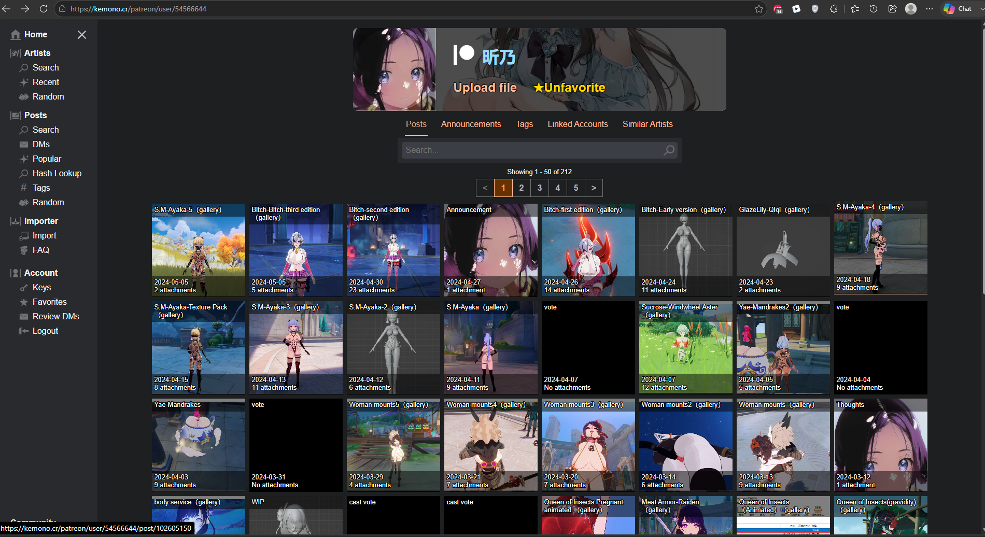Switch to the Posts tab
The height and width of the screenshot is (537, 985).
point(416,124)
